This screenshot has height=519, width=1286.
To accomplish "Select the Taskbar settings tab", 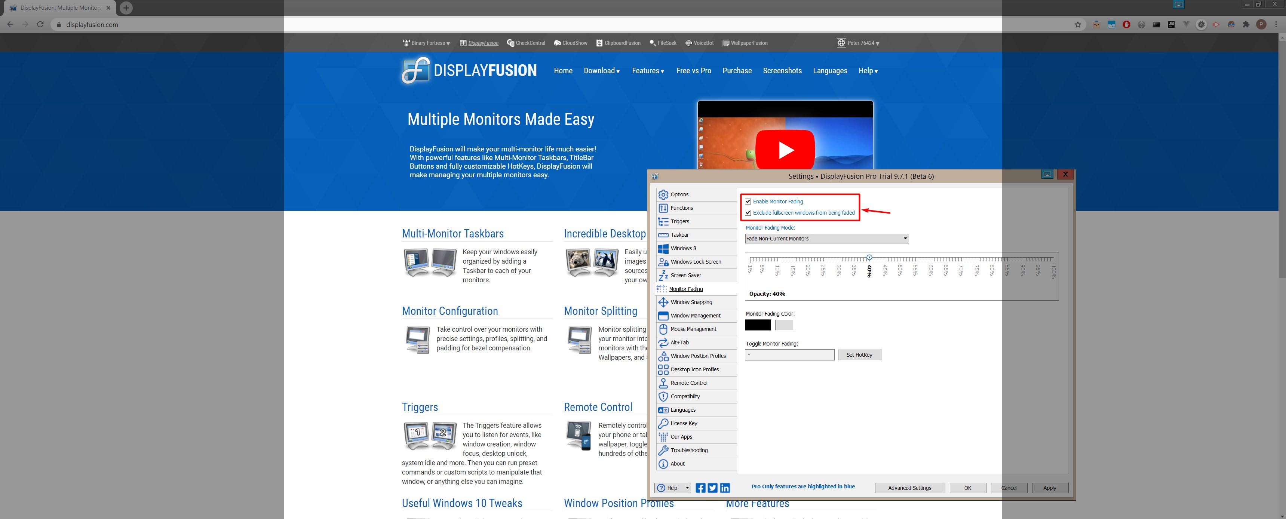I will [679, 235].
